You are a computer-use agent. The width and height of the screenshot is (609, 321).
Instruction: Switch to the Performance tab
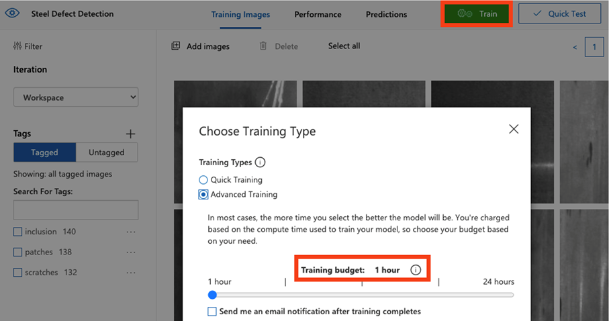318,14
